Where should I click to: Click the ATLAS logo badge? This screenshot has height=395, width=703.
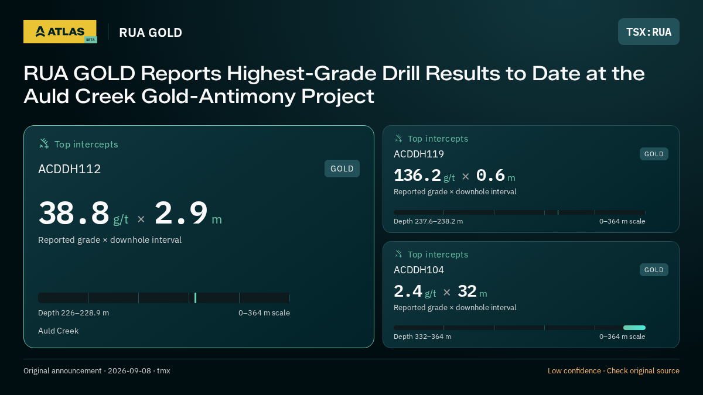pyautogui.click(x=60, y=32)
